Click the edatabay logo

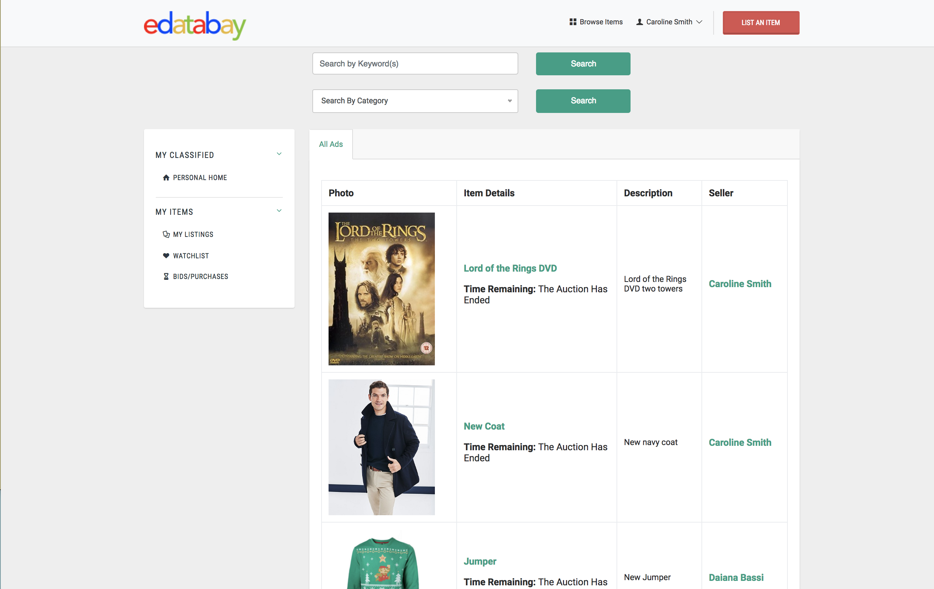click(x=195, y=25)
